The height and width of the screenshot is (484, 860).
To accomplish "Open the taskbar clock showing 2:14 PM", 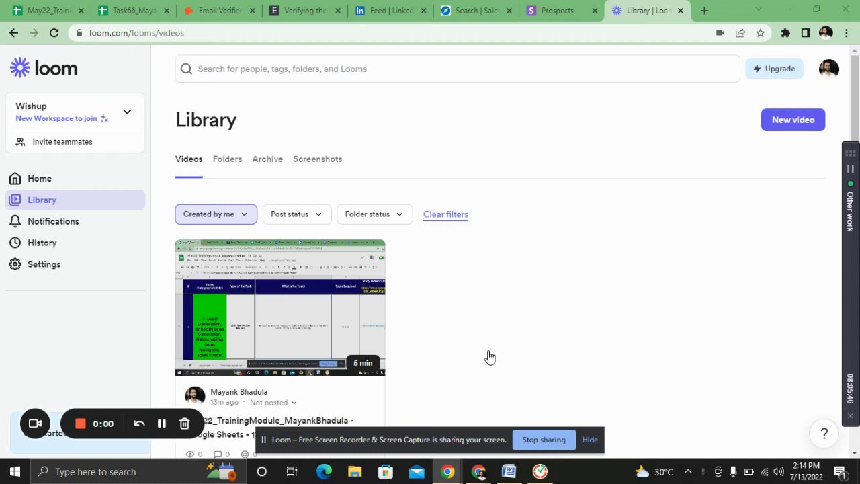I will (x=805, y=471).
